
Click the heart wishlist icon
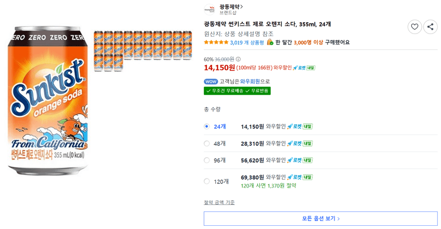coord(414,27)
